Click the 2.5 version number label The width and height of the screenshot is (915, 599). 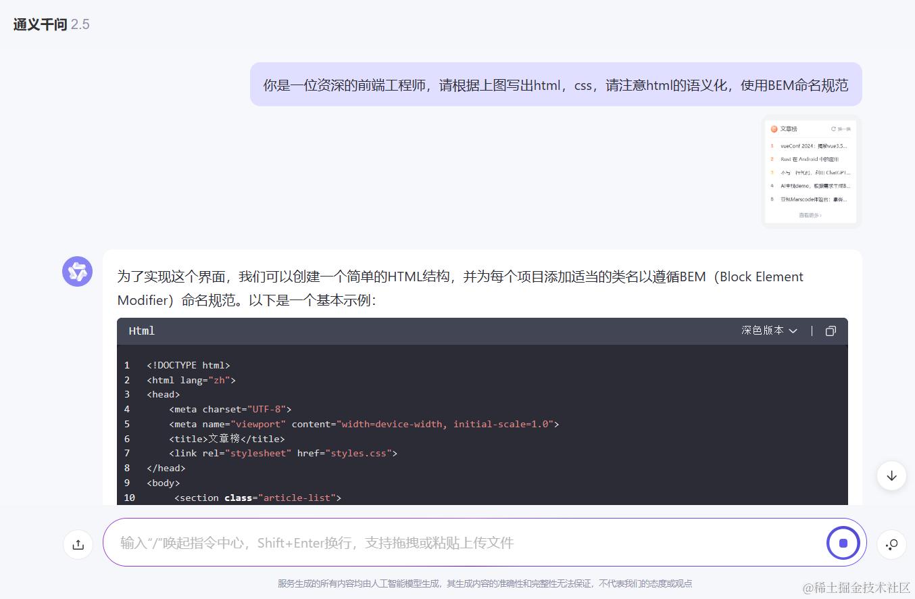80,25
